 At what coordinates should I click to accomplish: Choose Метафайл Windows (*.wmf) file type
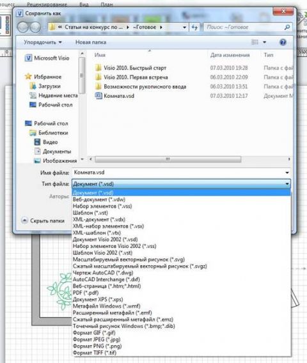182,306
